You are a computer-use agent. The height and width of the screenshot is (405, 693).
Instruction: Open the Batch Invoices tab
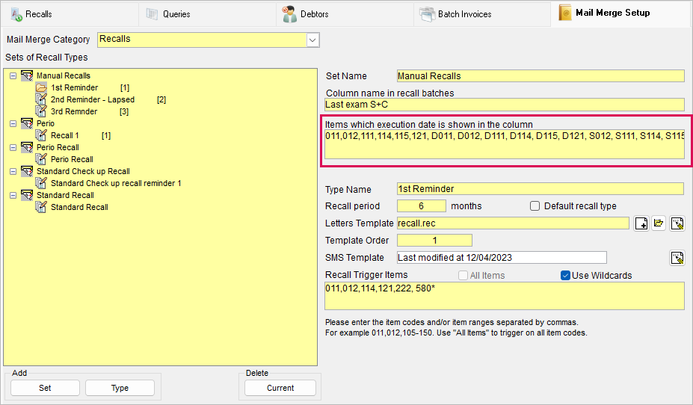point(483,14)
